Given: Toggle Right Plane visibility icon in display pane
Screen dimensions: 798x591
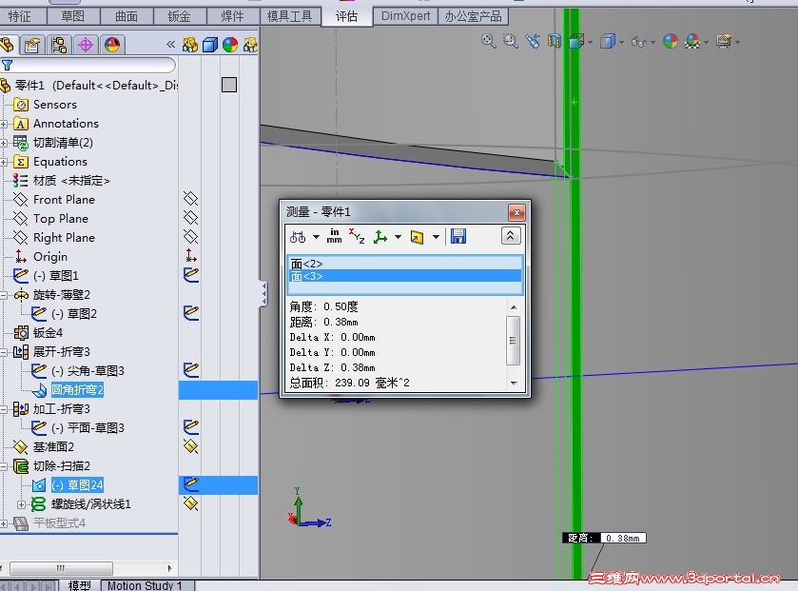Looking at the screenshot, I should [x=190, y=237].
